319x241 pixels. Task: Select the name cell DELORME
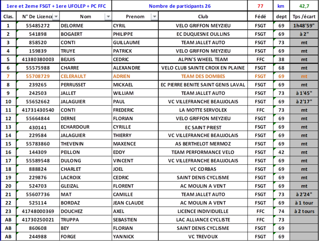[86, 26]
